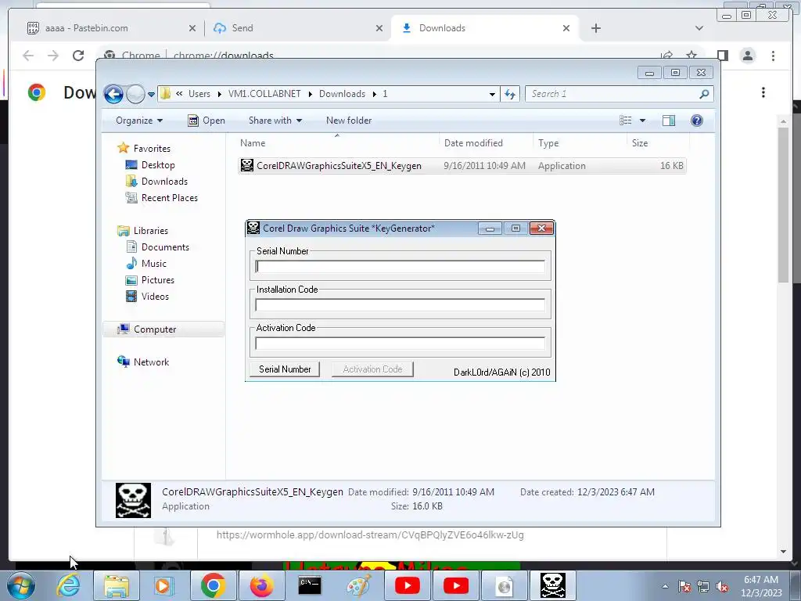Open Recent Places in navigation pane
This screenshot has width=801, height=601.
[170, 198]
